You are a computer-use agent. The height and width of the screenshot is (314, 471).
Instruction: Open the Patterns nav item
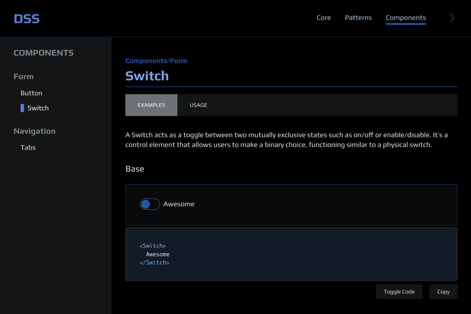(x=359, y=18)
